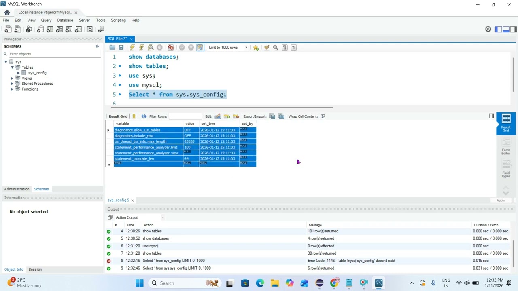
Task: Expand the Functions folder
Action: click(x=12, y=89)
